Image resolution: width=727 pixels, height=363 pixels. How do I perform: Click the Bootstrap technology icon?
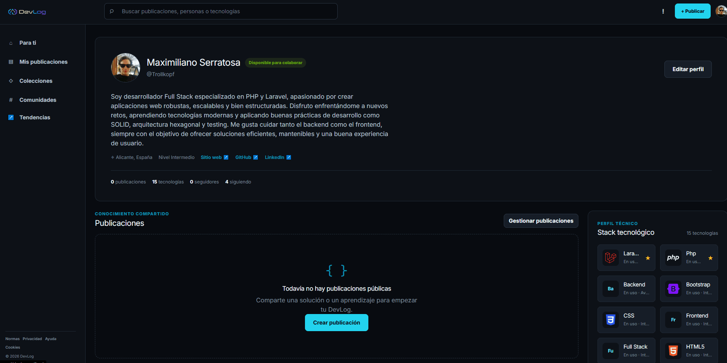[x=673, y=289]
